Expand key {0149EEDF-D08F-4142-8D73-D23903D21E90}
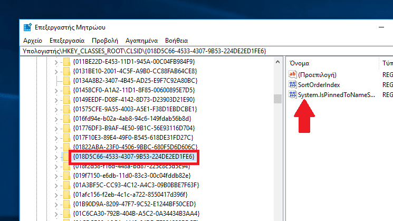The width and height of the screenshot is (393, 221). coord(56,100)
